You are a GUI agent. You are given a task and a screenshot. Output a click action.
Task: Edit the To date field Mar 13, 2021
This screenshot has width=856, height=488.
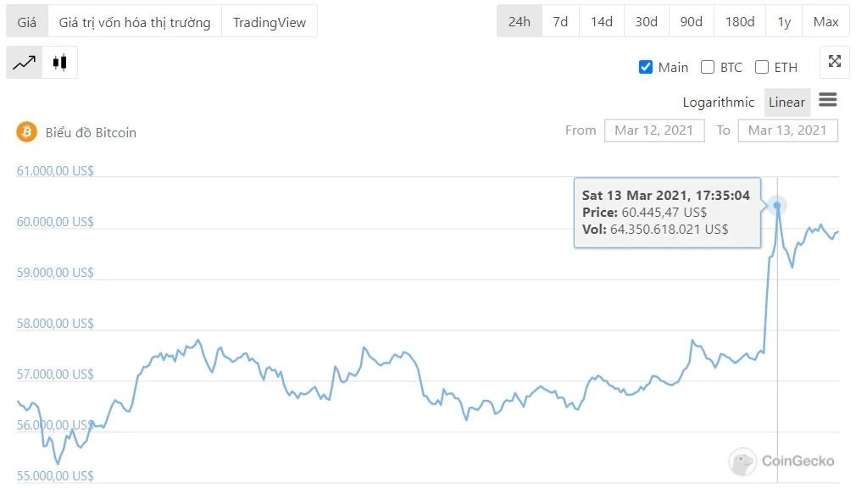pyautogui.click(x=787, y=130)
